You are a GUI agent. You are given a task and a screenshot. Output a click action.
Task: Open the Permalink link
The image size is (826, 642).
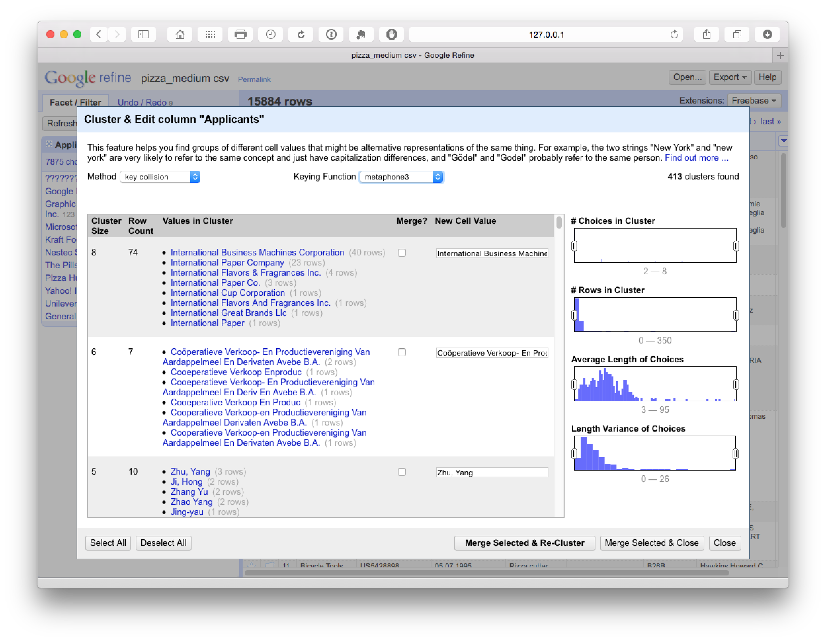[x=254, y=79]
